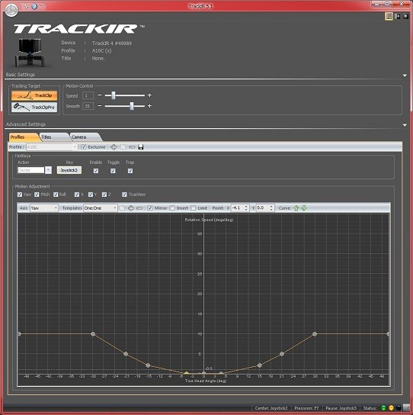Switch to the Camera tab
This screenshot has width=413, height=415.
[x=85, y=137]
